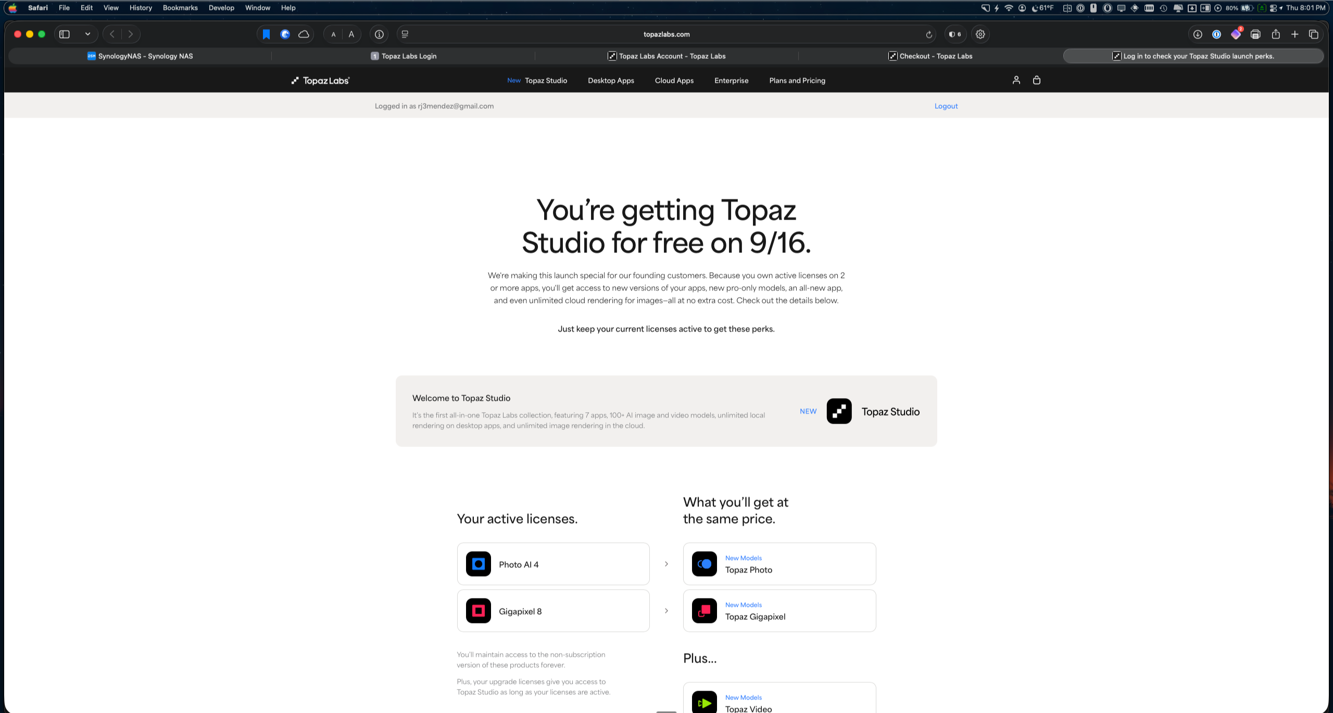Open the Topaz Gigapixel New Models card
This screenshot has width=1333, height=713.
coord(779,610)
